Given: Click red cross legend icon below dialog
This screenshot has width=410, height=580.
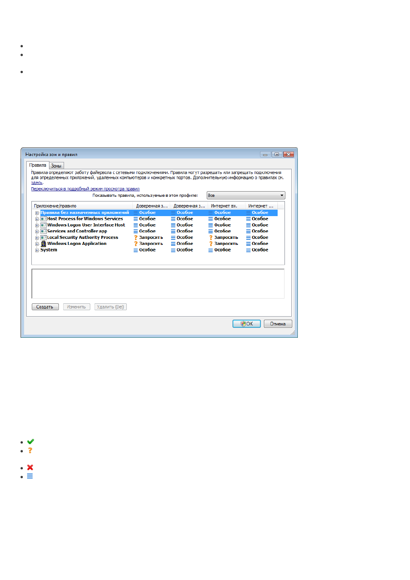Looking at the screenshot, I should pyautogui.click(x=30, y=467).
